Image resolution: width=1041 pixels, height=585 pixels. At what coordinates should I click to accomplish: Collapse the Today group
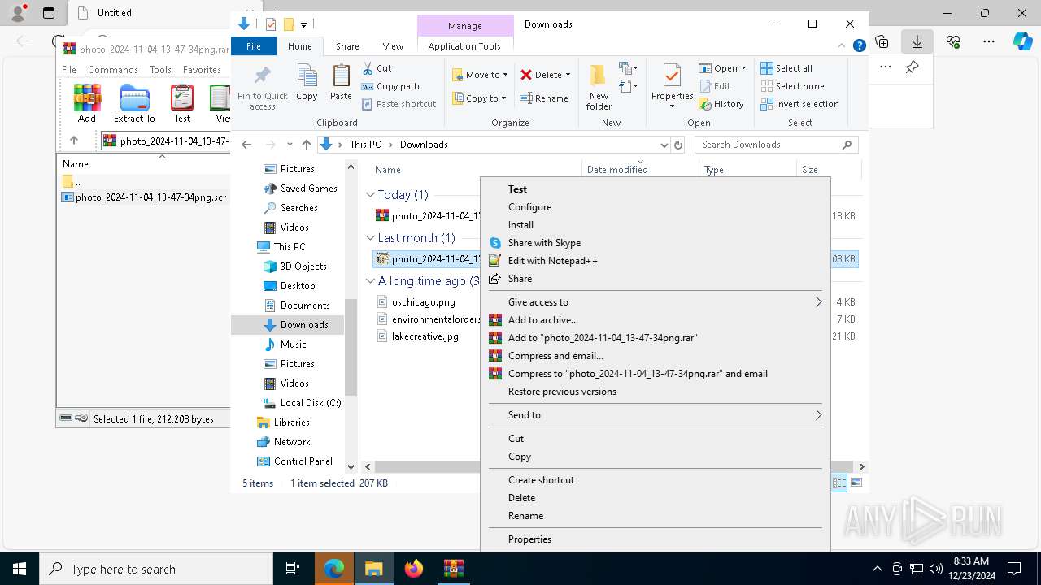click(370, 195)
